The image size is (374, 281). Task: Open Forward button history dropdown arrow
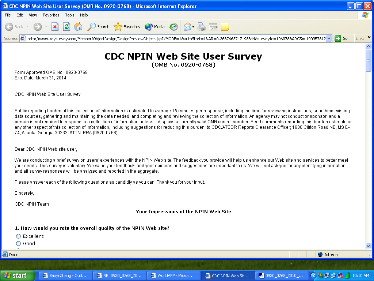(46, 27)
